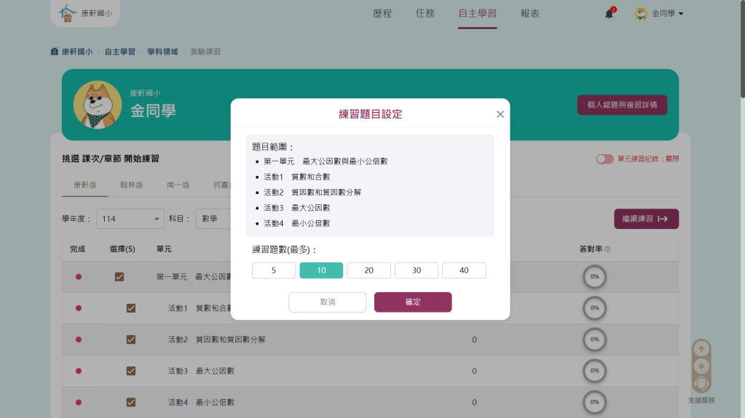Open the 支援服務 headset icon
The width and height of the screenshot is (745, 418).
pyautogui.click(x=701, y=383)
